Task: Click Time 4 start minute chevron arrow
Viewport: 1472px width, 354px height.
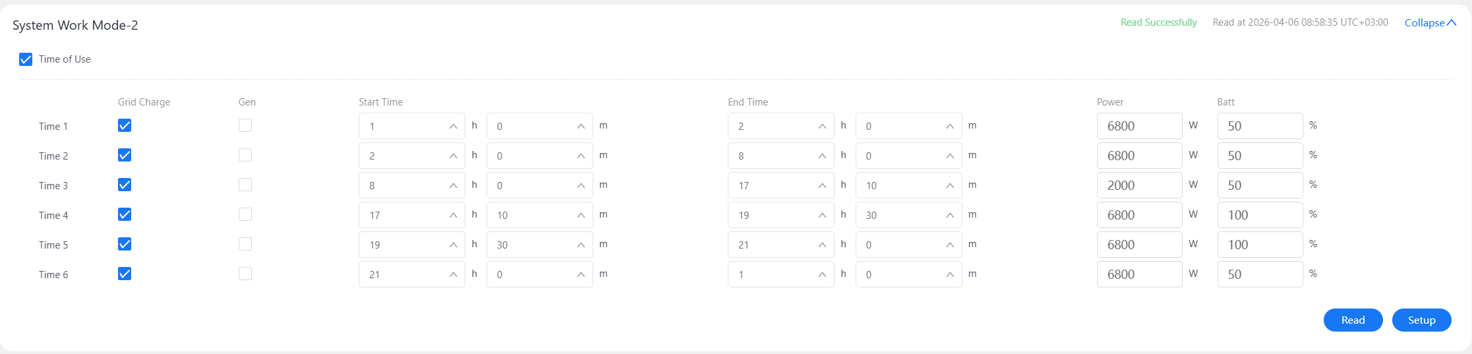Action: point(580,216)
